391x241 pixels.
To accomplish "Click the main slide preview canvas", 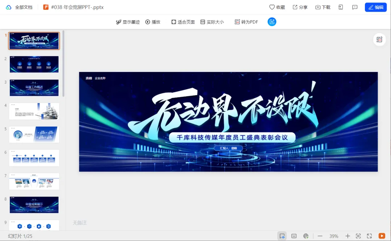I will point(228,122).
